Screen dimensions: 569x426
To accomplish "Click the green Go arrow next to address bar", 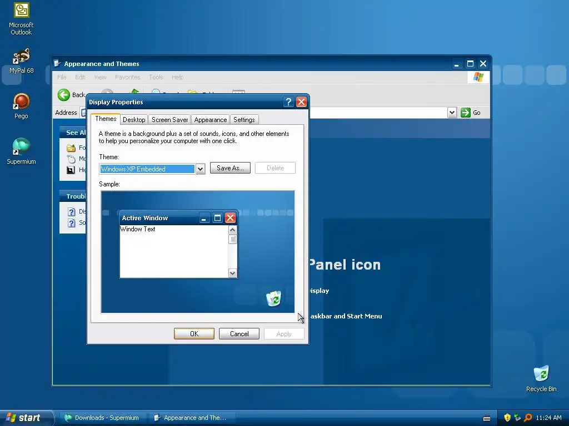I will pos(466,113).
